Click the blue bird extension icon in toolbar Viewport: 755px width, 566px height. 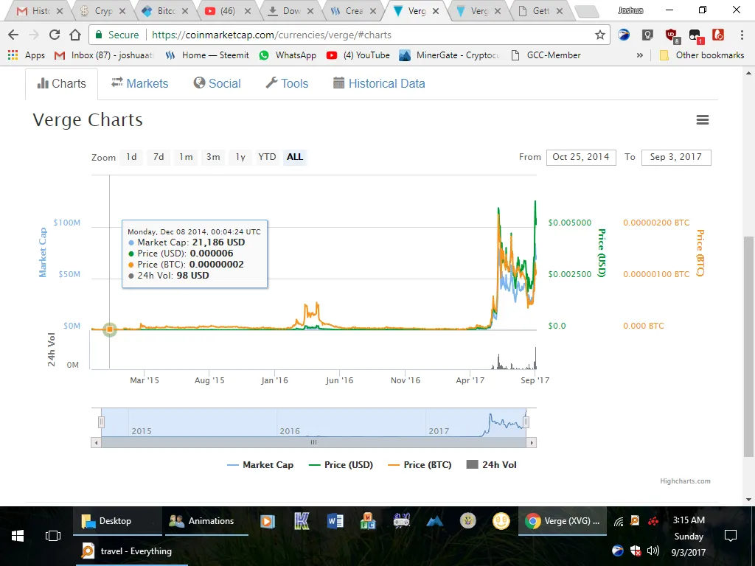click(x=624, y=35)
